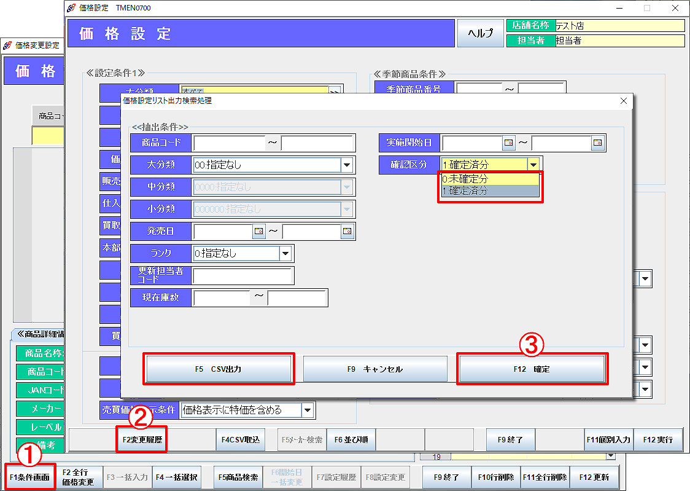Open calendar for 実施開始日 end date
Image resolution: width=690 pixels, height=491 pixels.
click(597, 143)
